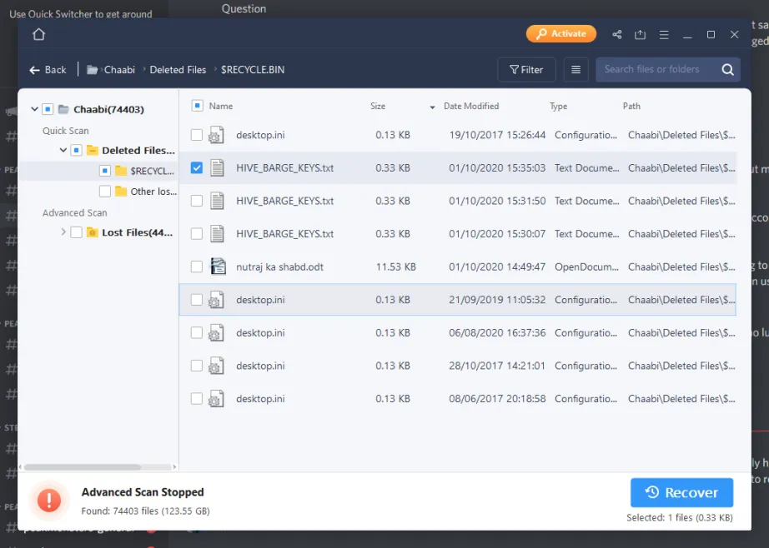Check HIVE_BARGE_KEYS.txt modified 15:31:50
The image size is (769, 548).
coord(197,201)
